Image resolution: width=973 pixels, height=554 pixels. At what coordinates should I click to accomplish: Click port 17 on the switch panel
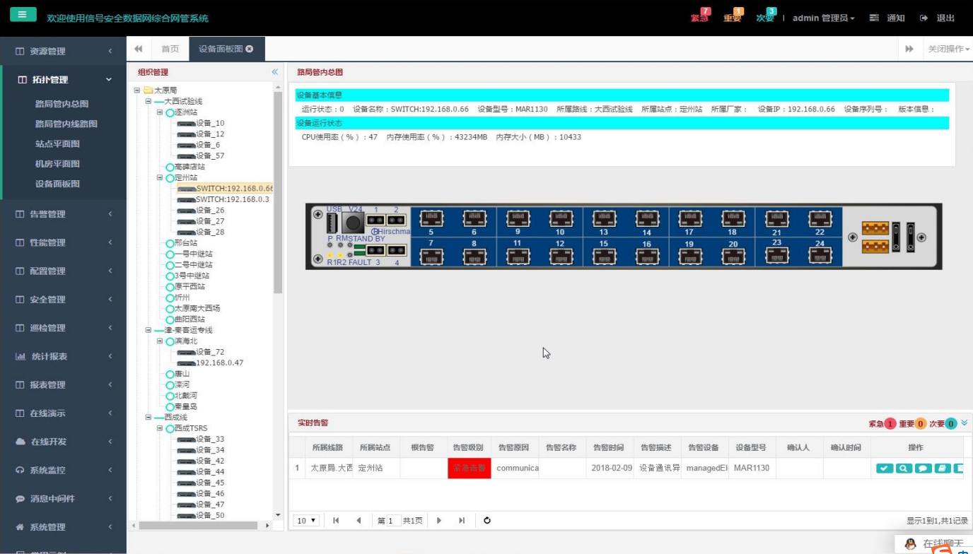click(690, 218)
